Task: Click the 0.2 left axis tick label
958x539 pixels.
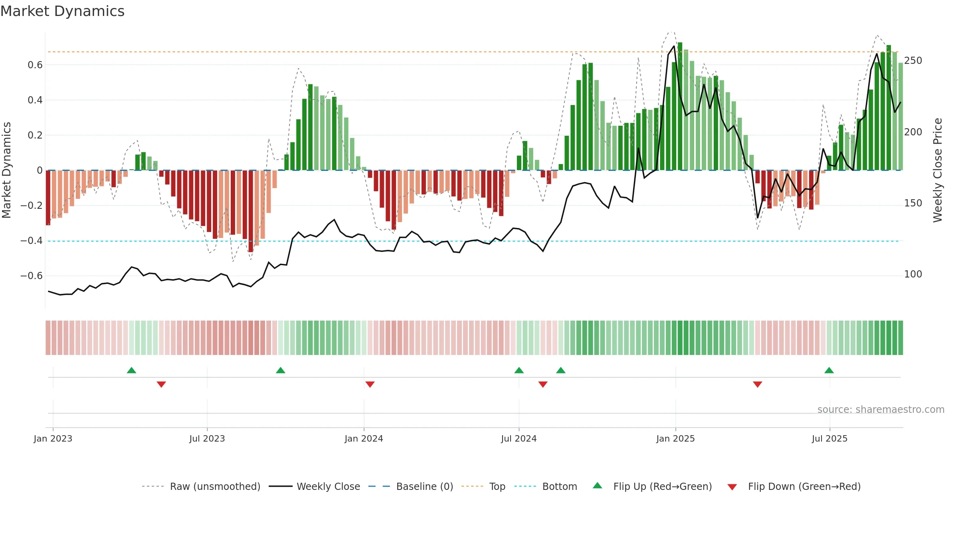Action: click(x=35, y=135)
